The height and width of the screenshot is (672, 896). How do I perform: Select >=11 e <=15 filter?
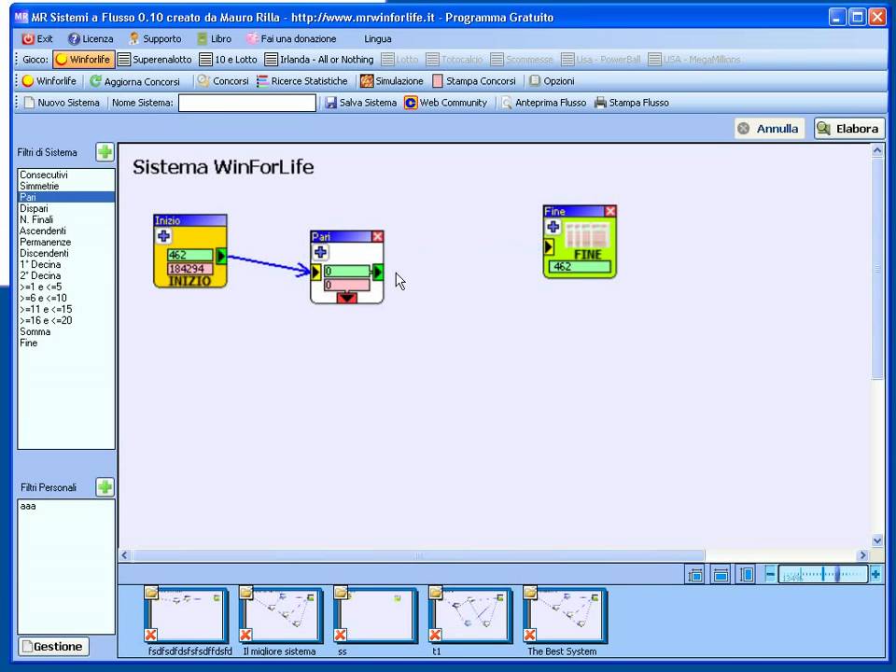66,309
